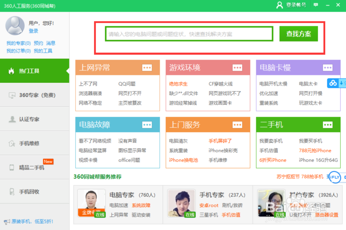Click the 手机专家 expert photo
The image size is (346, 230).
181,203
